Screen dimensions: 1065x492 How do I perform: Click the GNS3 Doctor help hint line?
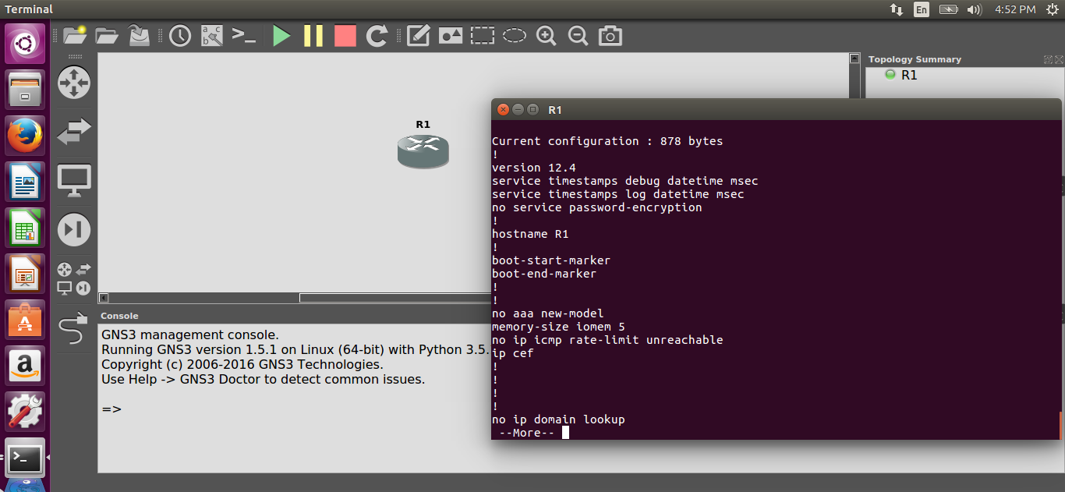coord(263,380)
